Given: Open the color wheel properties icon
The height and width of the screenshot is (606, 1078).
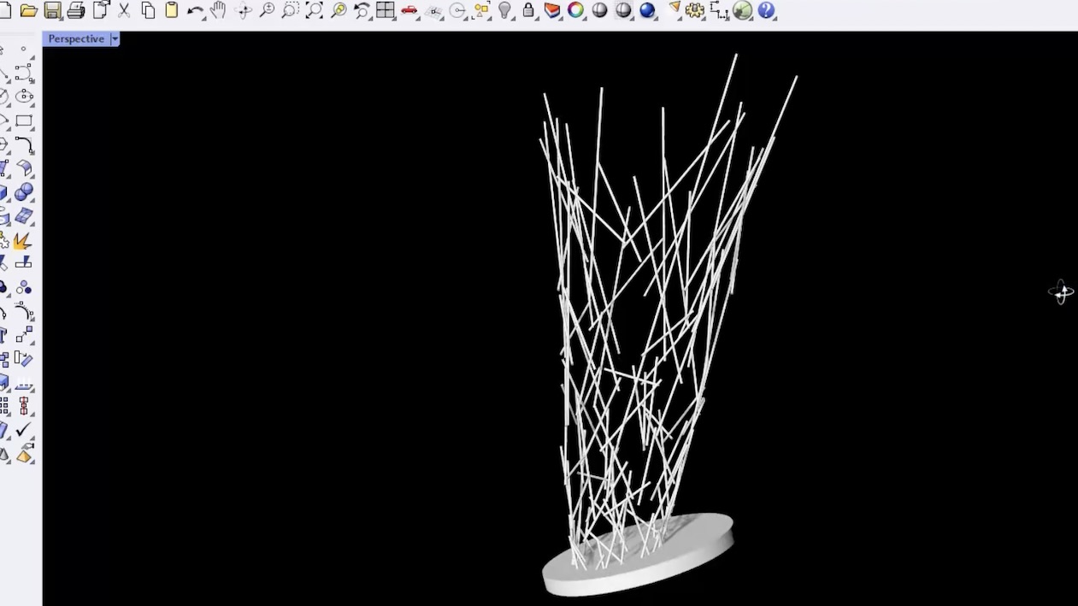Looking at the screenshot, I should pyautogui.click(x=576, y=11).
